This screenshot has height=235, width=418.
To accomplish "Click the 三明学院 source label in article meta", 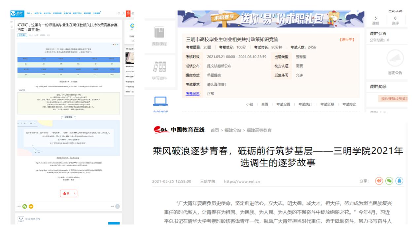I will pyautogui.click(x=207, y=181).
